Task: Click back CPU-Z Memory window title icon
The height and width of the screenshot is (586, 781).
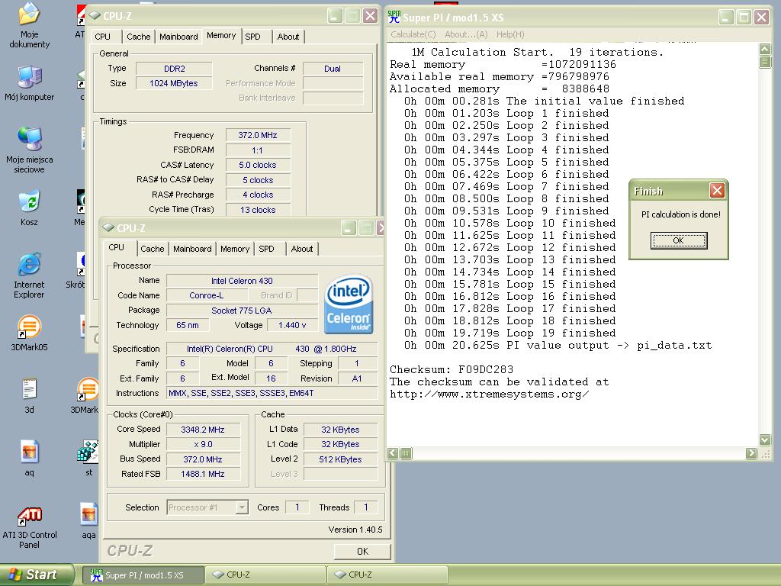Action: tap(95, 15)
